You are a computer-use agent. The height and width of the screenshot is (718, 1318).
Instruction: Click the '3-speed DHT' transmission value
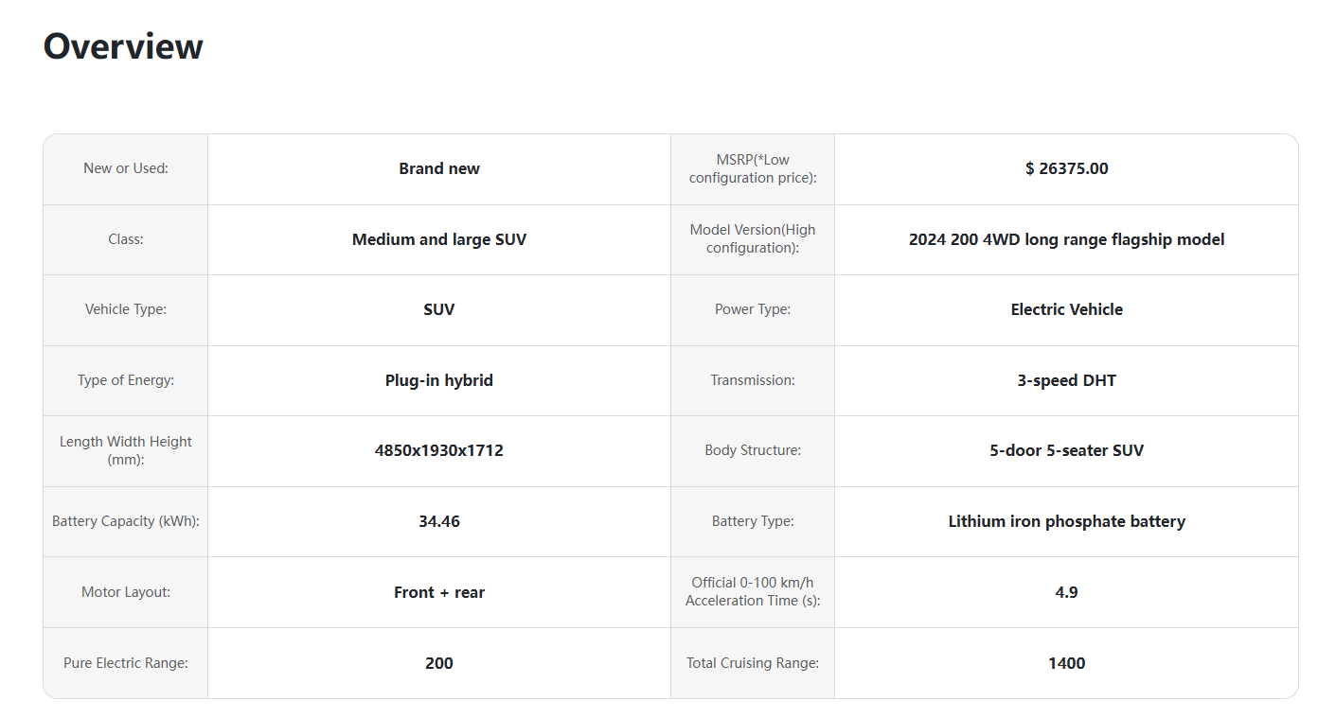coord(1066,380)
